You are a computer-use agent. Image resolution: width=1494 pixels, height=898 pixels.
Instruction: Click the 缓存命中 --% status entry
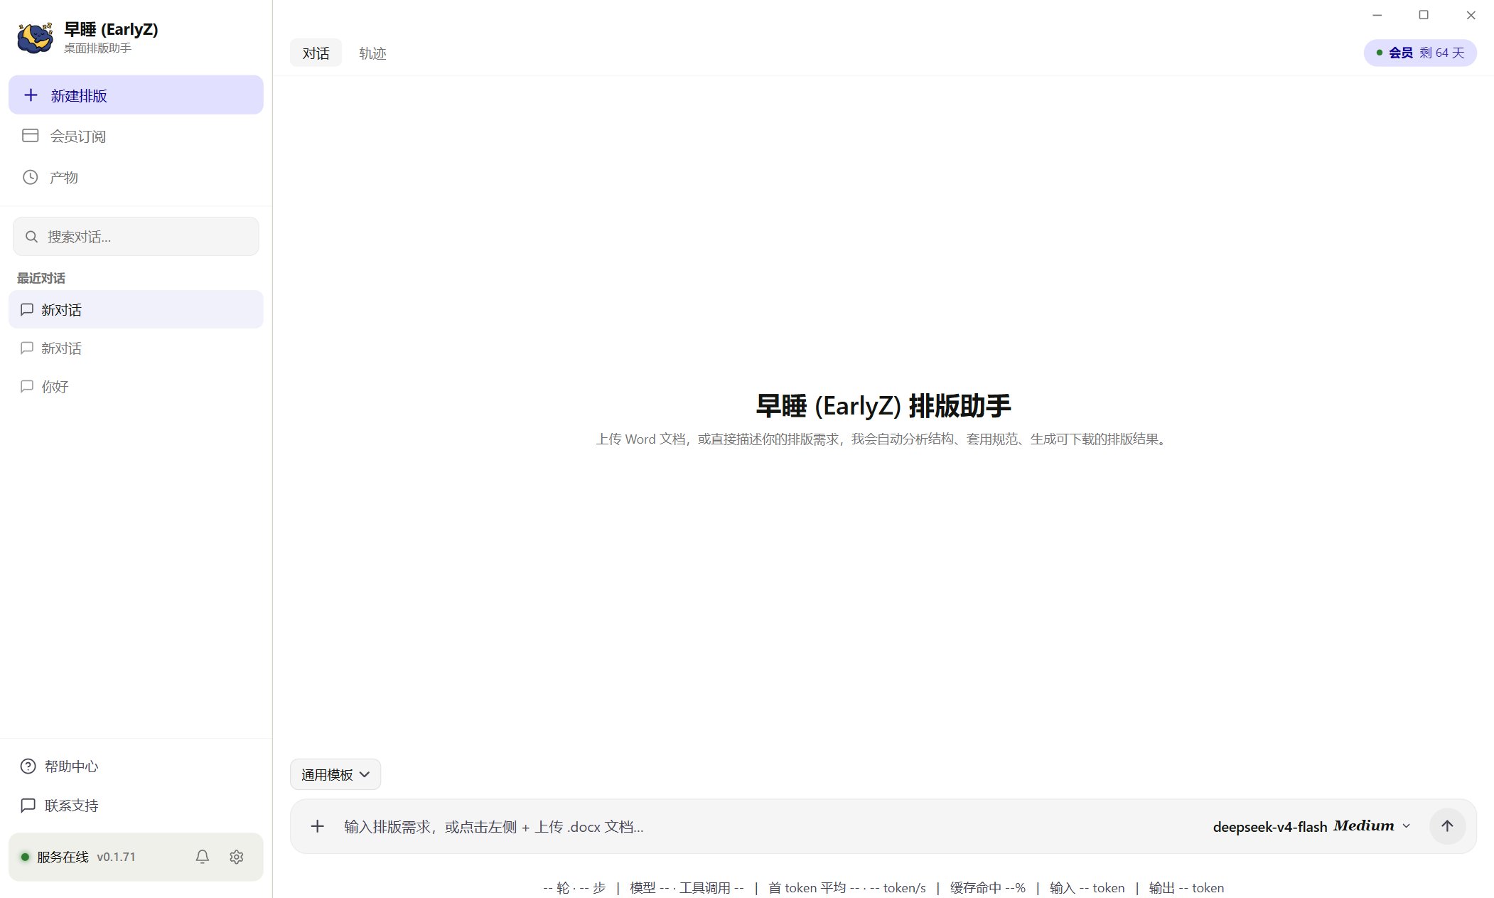[x=988, y=888]
